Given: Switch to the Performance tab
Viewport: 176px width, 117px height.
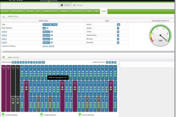Looking at the screenshot, I should [17, 11].
